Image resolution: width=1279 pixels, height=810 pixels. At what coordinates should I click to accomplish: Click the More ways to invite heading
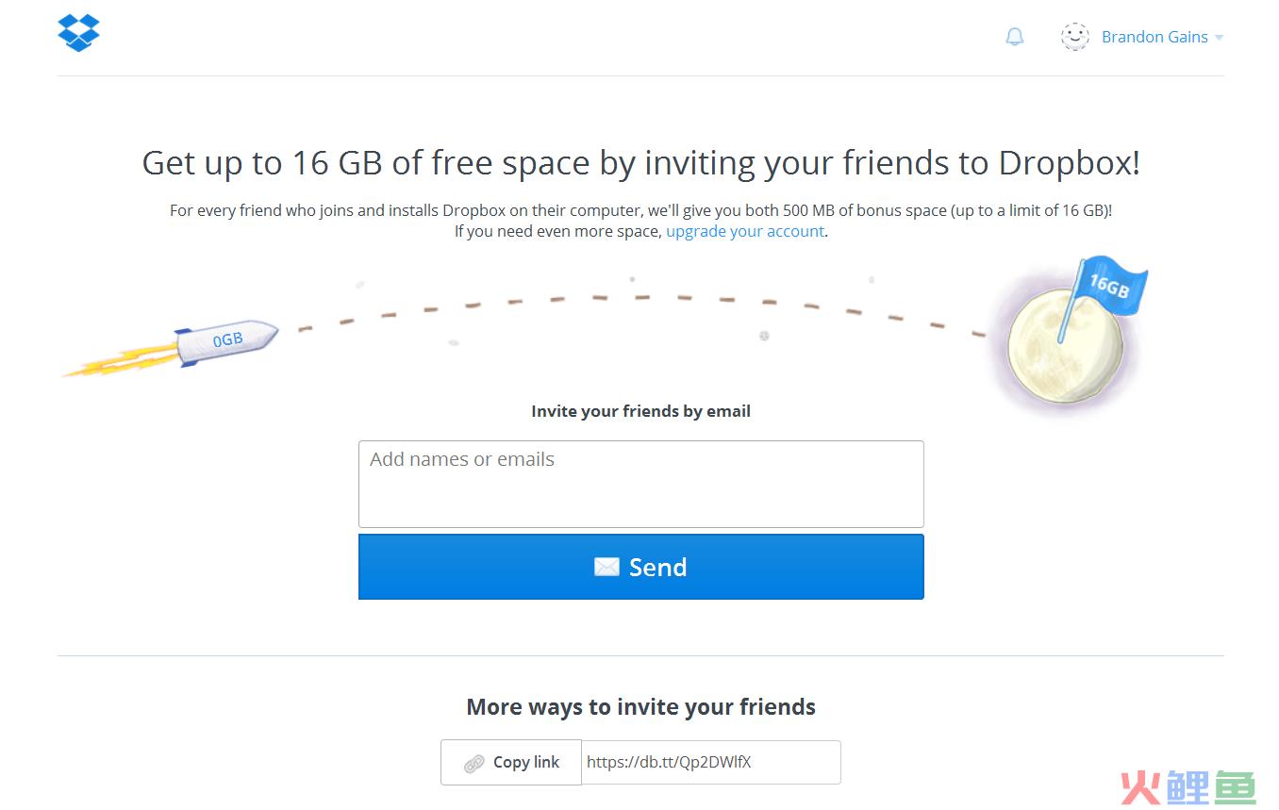[641, 707]
